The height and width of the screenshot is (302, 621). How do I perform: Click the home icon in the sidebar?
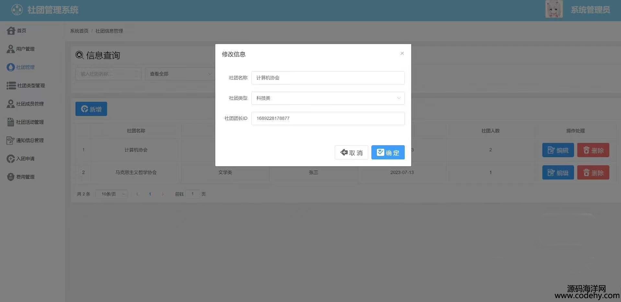[x=11, y=30]
